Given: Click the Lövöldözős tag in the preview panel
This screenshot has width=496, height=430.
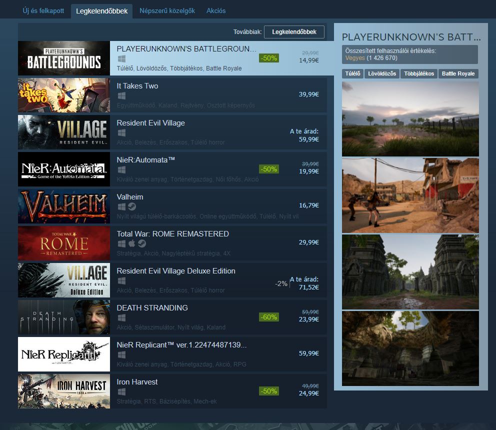Looking at the screenshot, I should tap(382, 73).
